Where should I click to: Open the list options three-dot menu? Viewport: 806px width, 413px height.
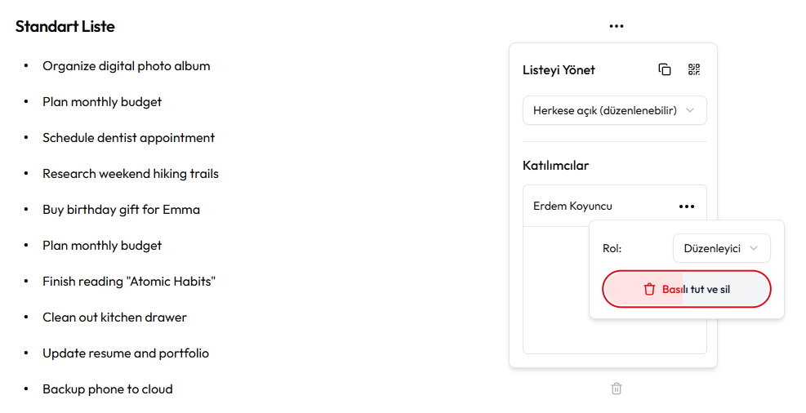[617, 26]
